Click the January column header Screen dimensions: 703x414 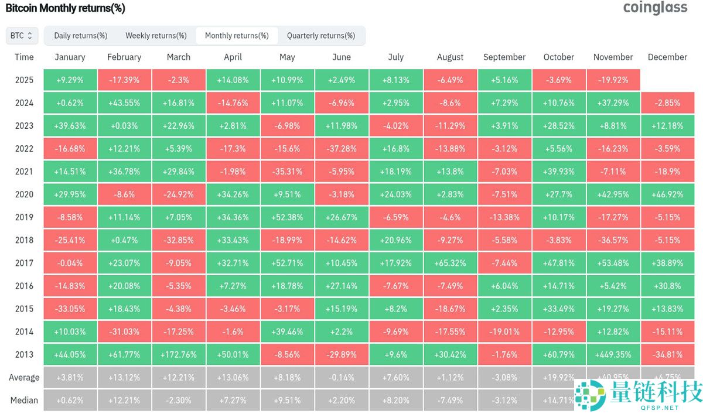pyautogui.click(x=70, y=57)
